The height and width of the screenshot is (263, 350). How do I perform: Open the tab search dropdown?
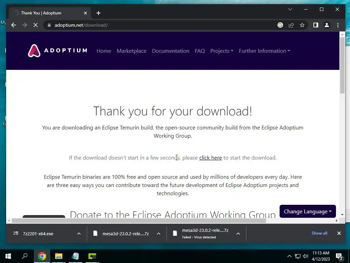tap(290, 9)
